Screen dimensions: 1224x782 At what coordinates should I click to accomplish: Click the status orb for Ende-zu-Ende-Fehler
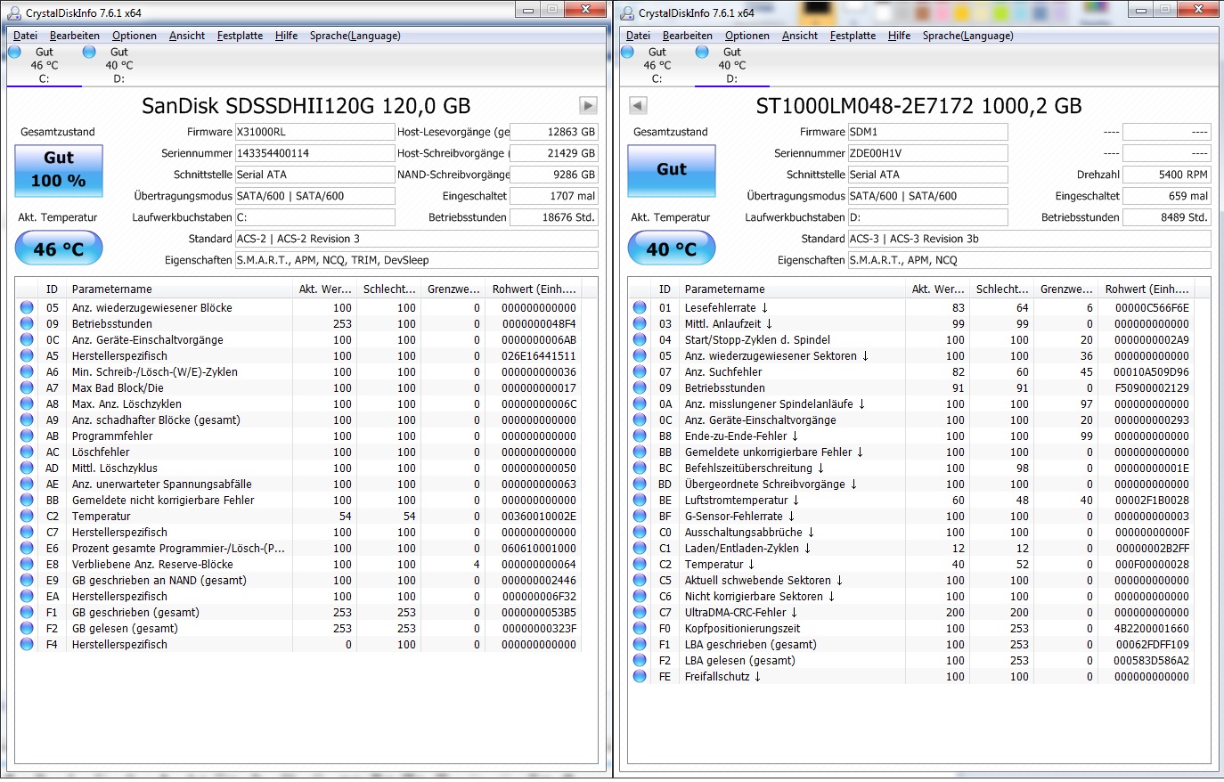click(x=640, y=436)
